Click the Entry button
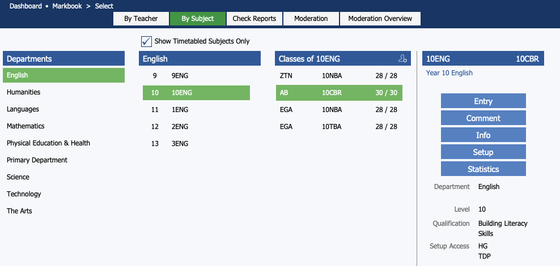Image resolution: width=560 pixels, height=266 pixels. pyautogui.click(x=483, y=101)
